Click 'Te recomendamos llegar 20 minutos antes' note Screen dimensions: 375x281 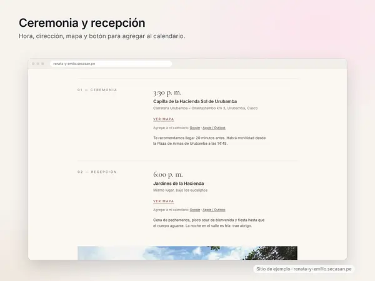[209, 140]
